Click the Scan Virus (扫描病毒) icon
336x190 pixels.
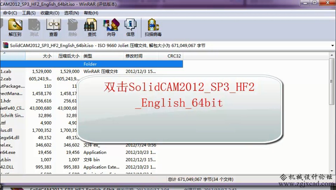[153, 27]
